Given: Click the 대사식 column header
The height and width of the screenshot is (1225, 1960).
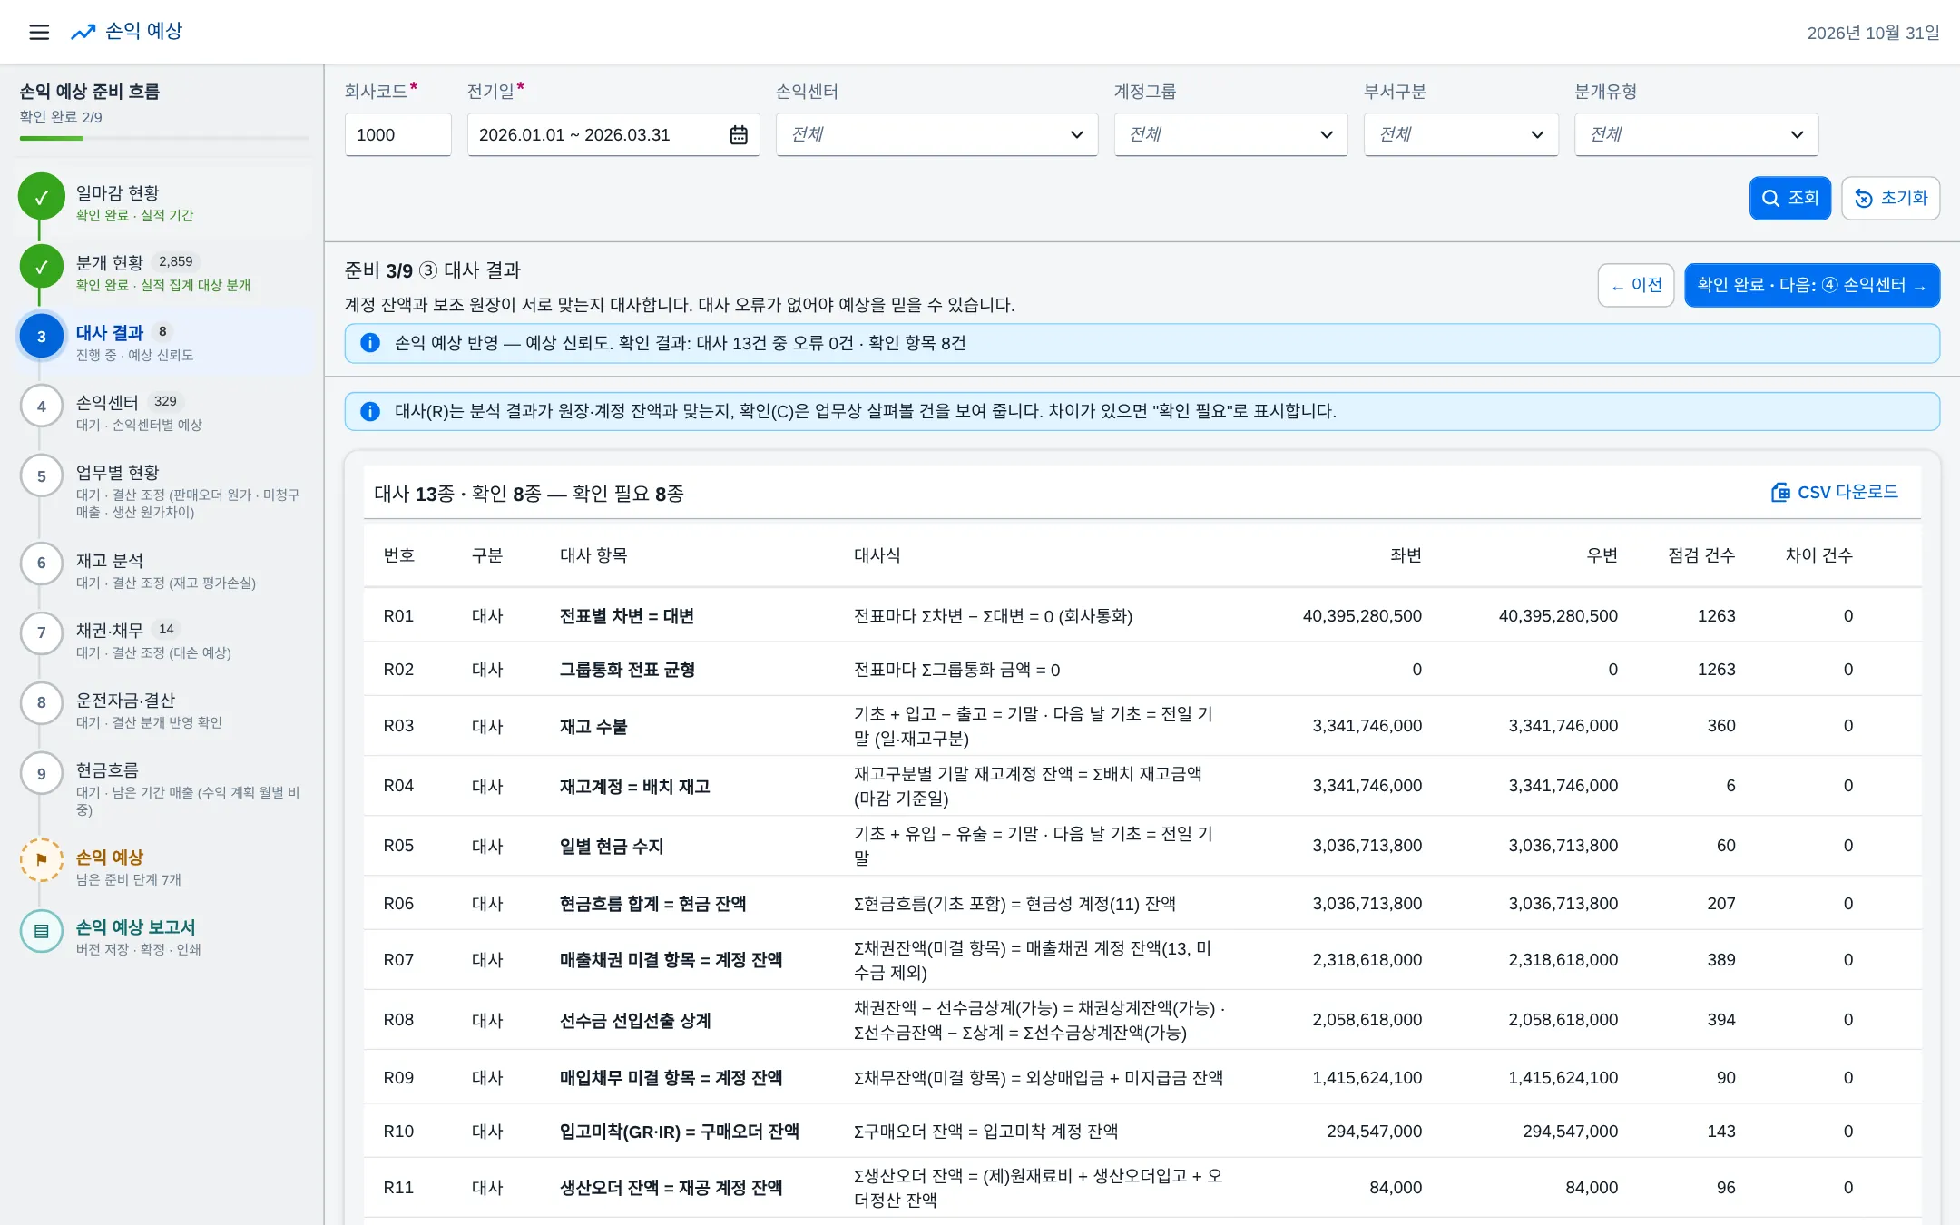Looking at the screenshot, I should pyautogui.click(x=877, y=555).
